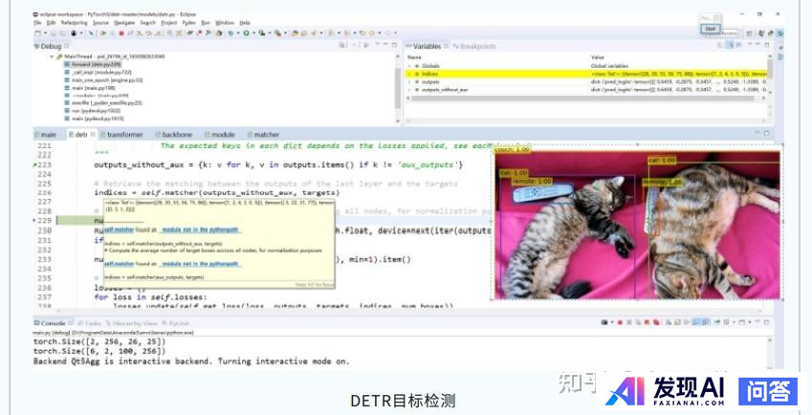Viewport: 812px width, 415px height.
Task: Click the green Run icon in toolbar
Action: coord(246,33)
